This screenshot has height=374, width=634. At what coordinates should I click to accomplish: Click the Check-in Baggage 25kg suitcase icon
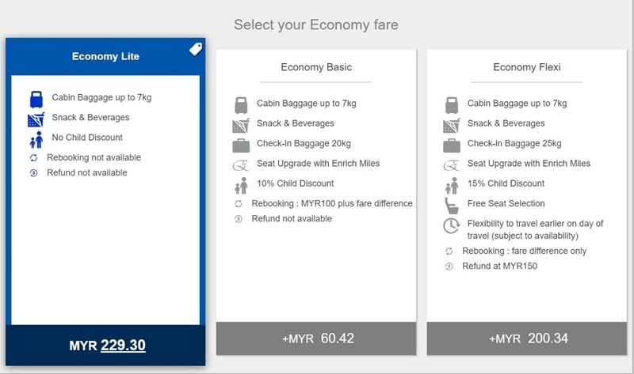(x=452, y=145)
